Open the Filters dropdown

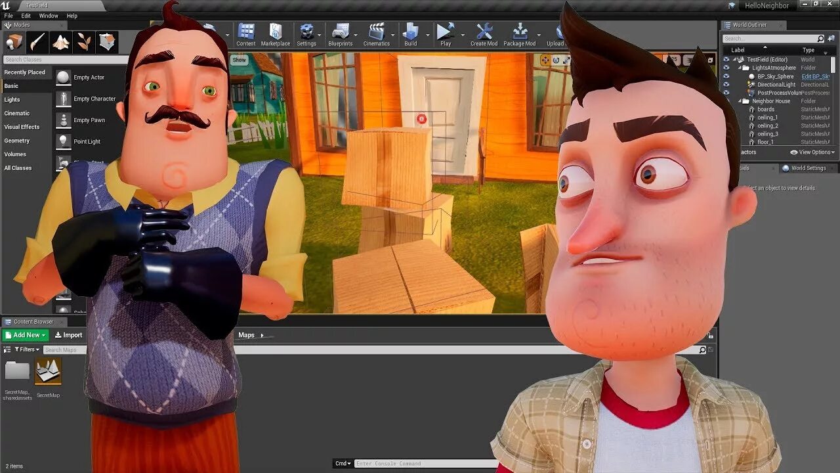27,349
